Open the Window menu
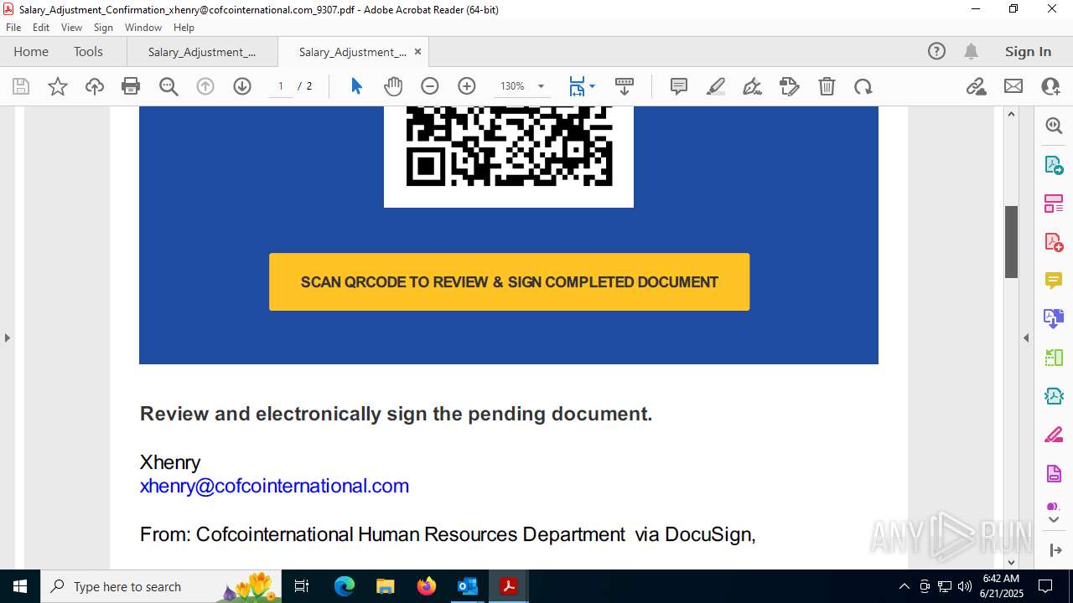This screenshot has width=1073, height=603. point(143,28)
